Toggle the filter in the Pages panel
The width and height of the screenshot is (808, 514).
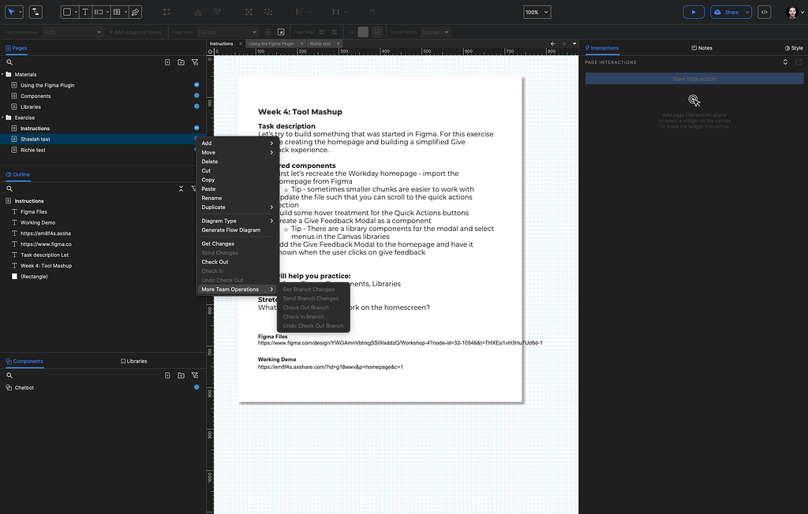195,62
